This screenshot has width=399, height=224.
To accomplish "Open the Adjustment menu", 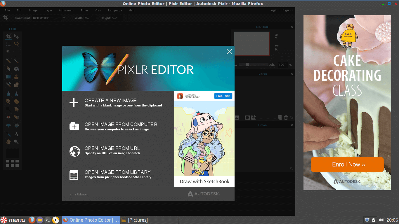I will 67,10.
